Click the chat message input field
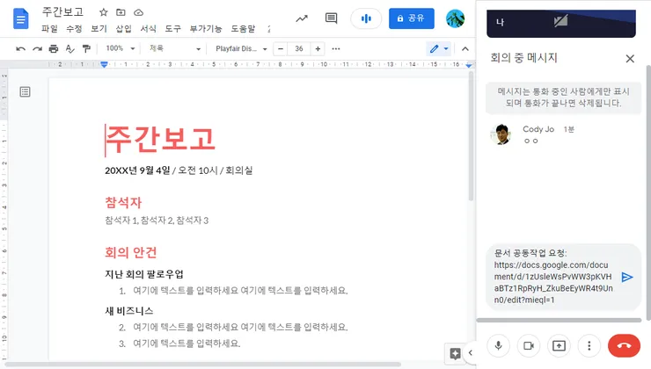This screenshot has width=651, height=369. [x=554, y=276]
